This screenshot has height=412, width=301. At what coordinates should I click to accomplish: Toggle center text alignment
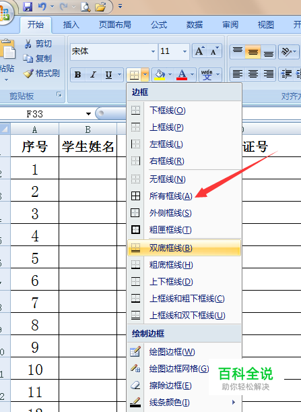coord(253,73)
